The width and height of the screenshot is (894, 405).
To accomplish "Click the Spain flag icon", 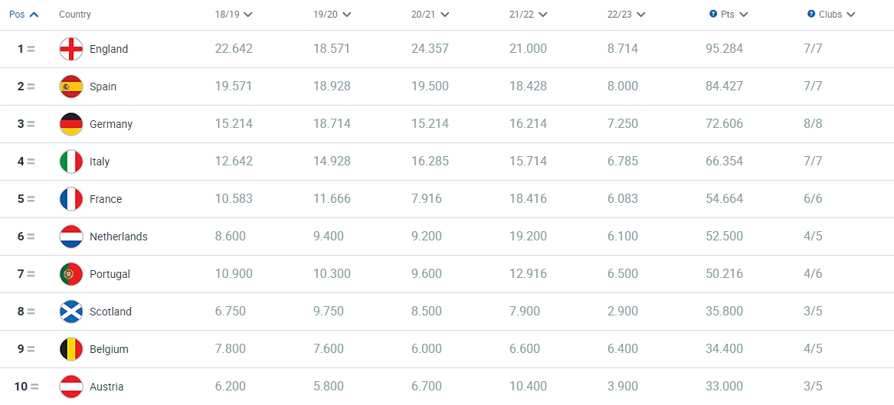I will [x=71, y=87].
